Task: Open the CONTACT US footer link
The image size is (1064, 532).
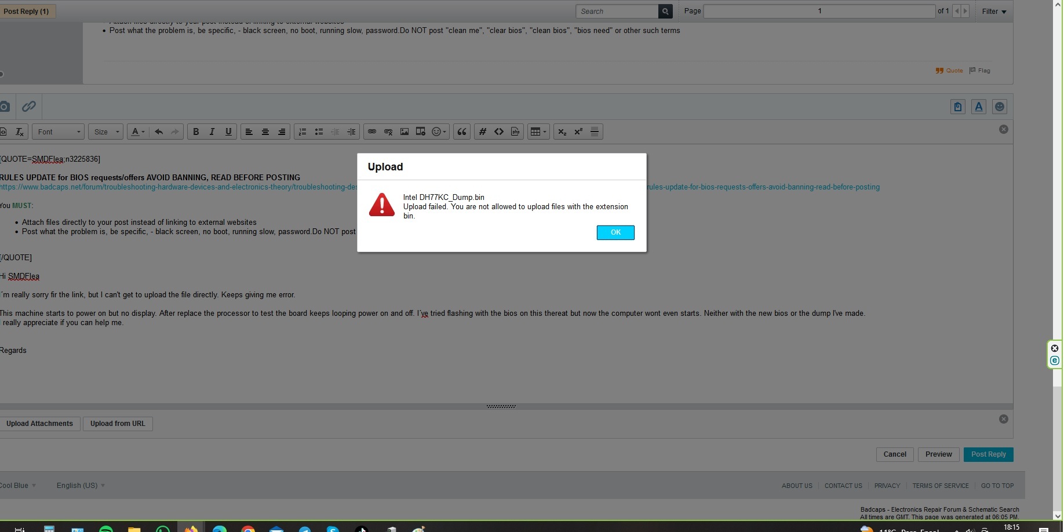Action: (x=843, y=486)
